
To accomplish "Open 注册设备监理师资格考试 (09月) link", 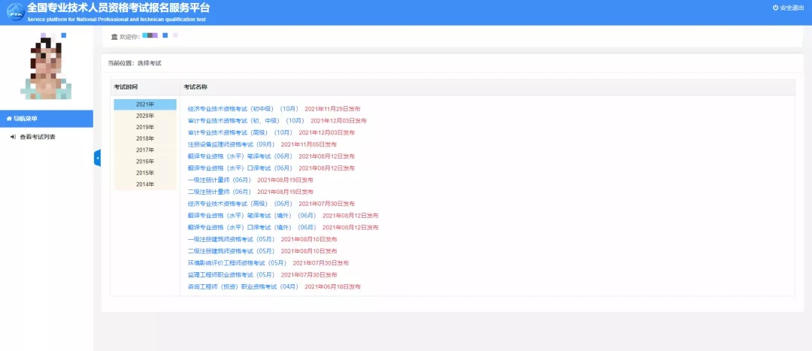I will pos(231,144).
